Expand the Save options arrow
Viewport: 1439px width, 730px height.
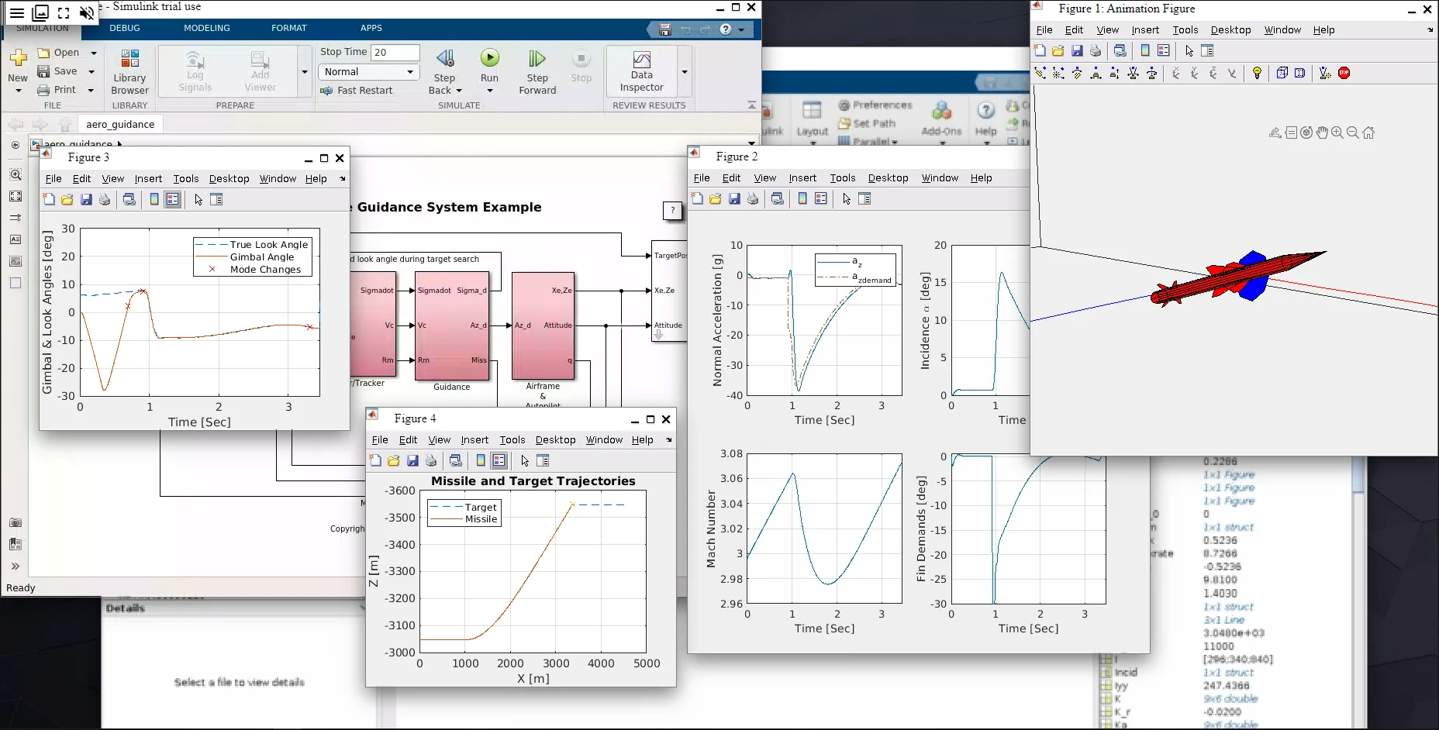click(x=91, y=71)
